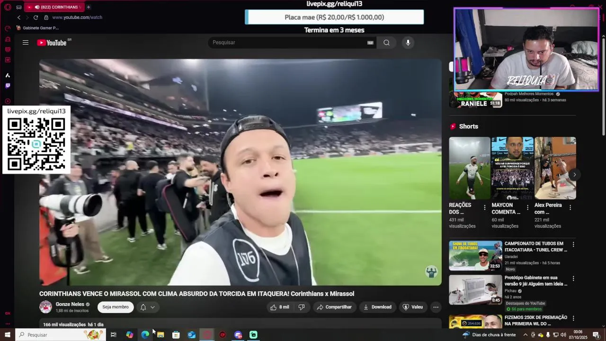606x341 pixels.
Task: Open the Gonze Neles channel name
Action: [70, 305]
